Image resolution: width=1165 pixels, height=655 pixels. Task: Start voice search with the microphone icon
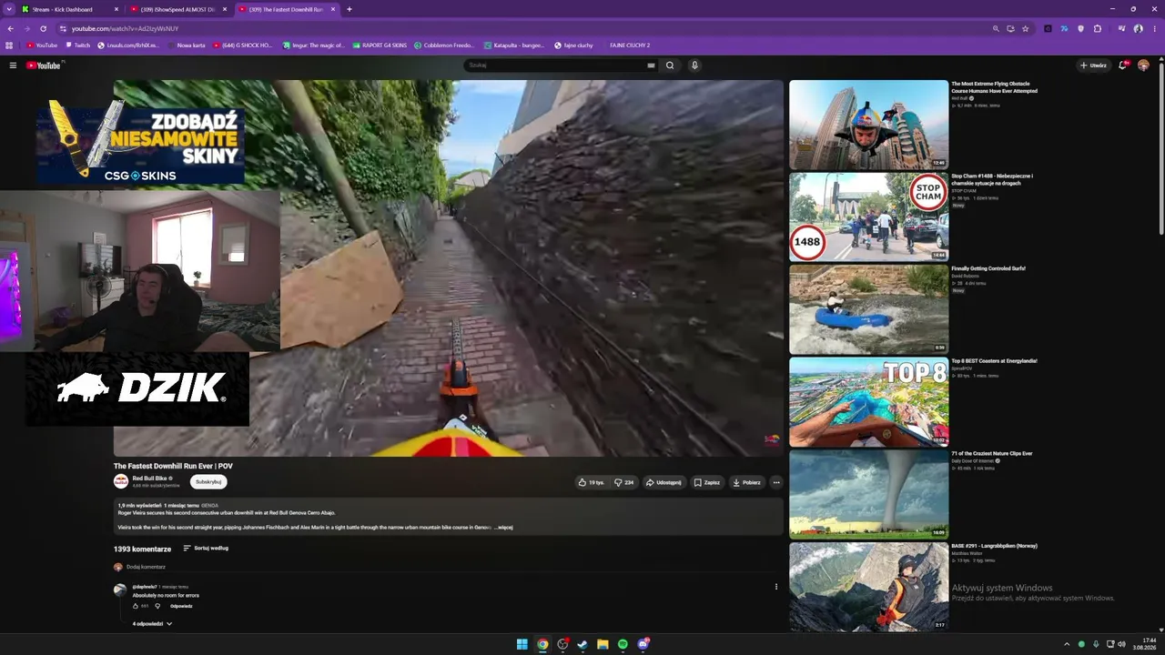[x=694, y=65]
